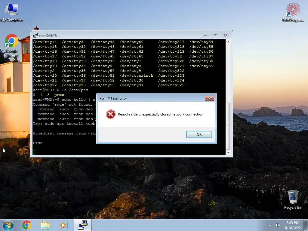308x231 pixels.
Task: Select the Recycle Bin desktop icon
Action: coord(293,200)
